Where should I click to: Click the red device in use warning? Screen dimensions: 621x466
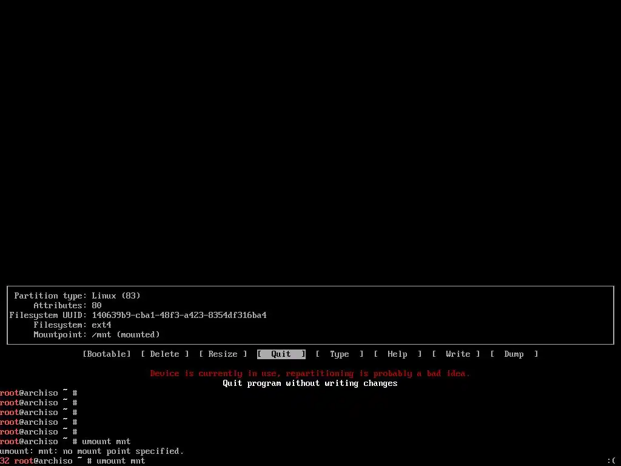[310, 373]
